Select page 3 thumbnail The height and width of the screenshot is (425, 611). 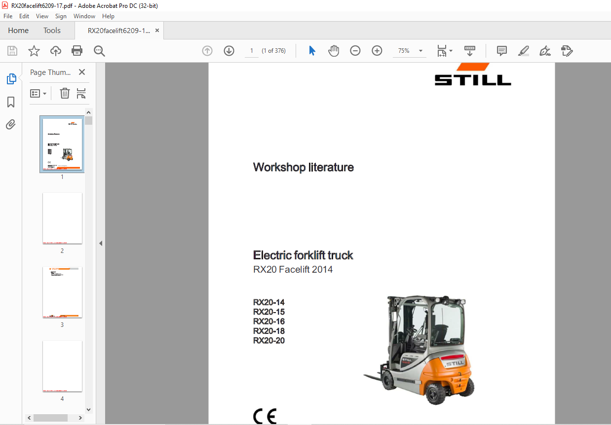(62, 292)
